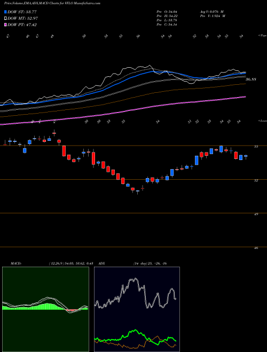The height and width of the screenshot is (352, 267).
Task: Click the 'Pre L: 53.78' low value
Action: tap(167, 20)
